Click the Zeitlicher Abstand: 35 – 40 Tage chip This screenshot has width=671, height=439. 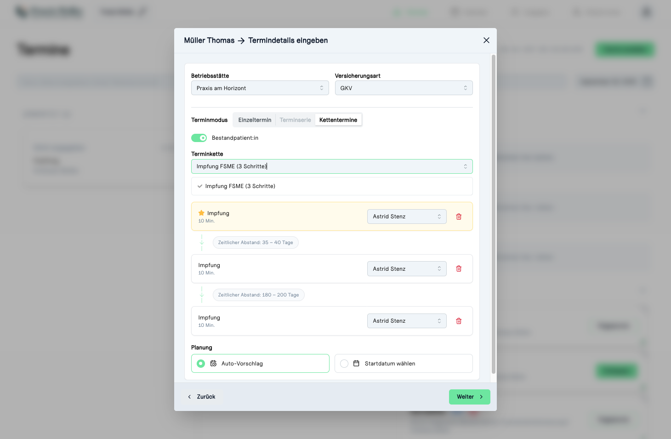[256, 243]
